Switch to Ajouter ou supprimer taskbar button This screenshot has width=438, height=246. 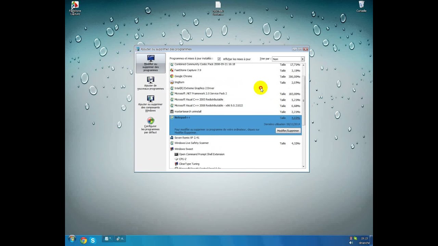[120, 239]
